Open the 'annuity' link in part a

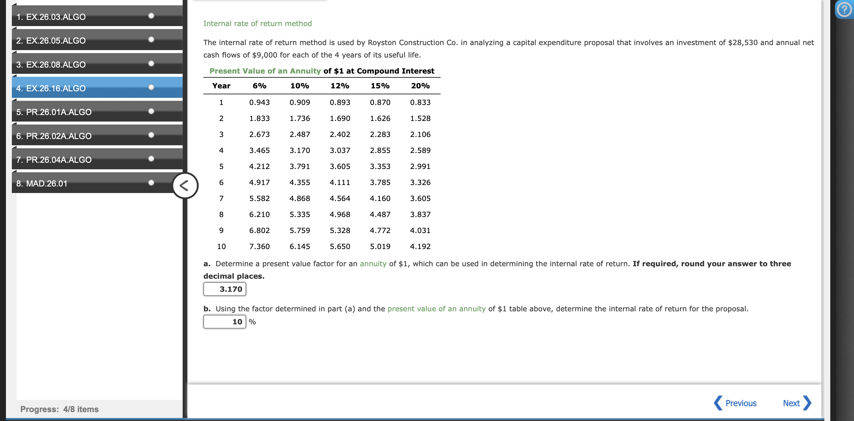[x=373, y=264]
